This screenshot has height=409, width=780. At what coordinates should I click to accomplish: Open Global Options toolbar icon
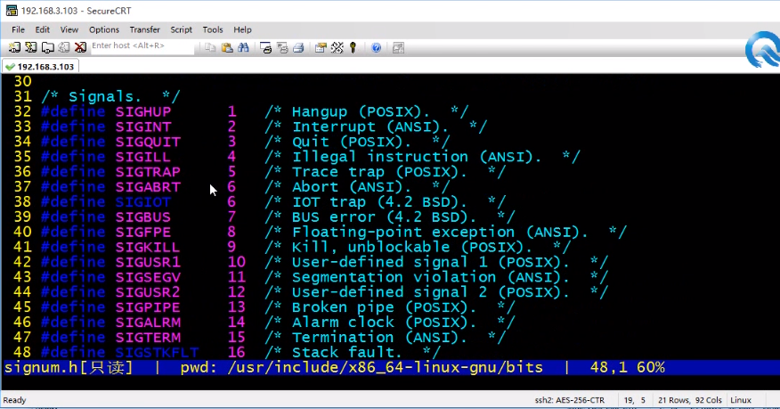coord(337,47)
